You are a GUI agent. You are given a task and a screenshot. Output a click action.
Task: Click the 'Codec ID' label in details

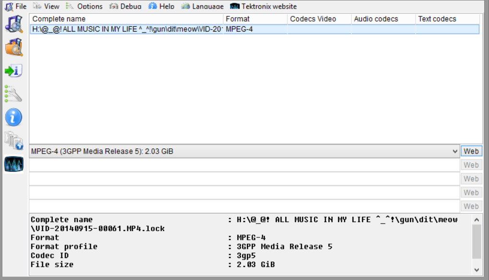(49, 256)
